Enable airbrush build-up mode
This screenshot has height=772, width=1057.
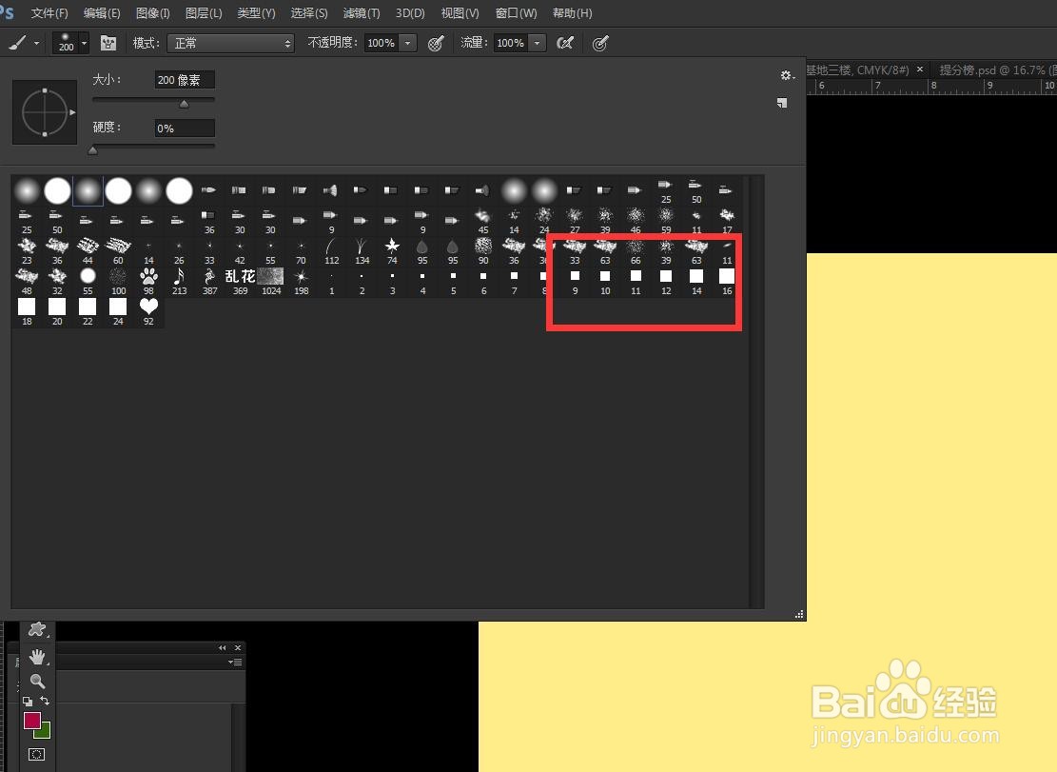pyautogui.click(x=565, y=43)
